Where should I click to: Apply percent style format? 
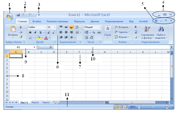coord(94,33)
